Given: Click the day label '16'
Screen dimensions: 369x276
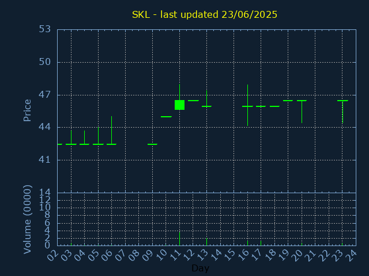Looking at the screenshot, I should coord(243,255).
